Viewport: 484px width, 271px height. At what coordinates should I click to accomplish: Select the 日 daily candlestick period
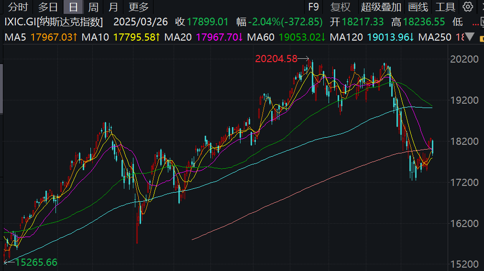point(73,7)
